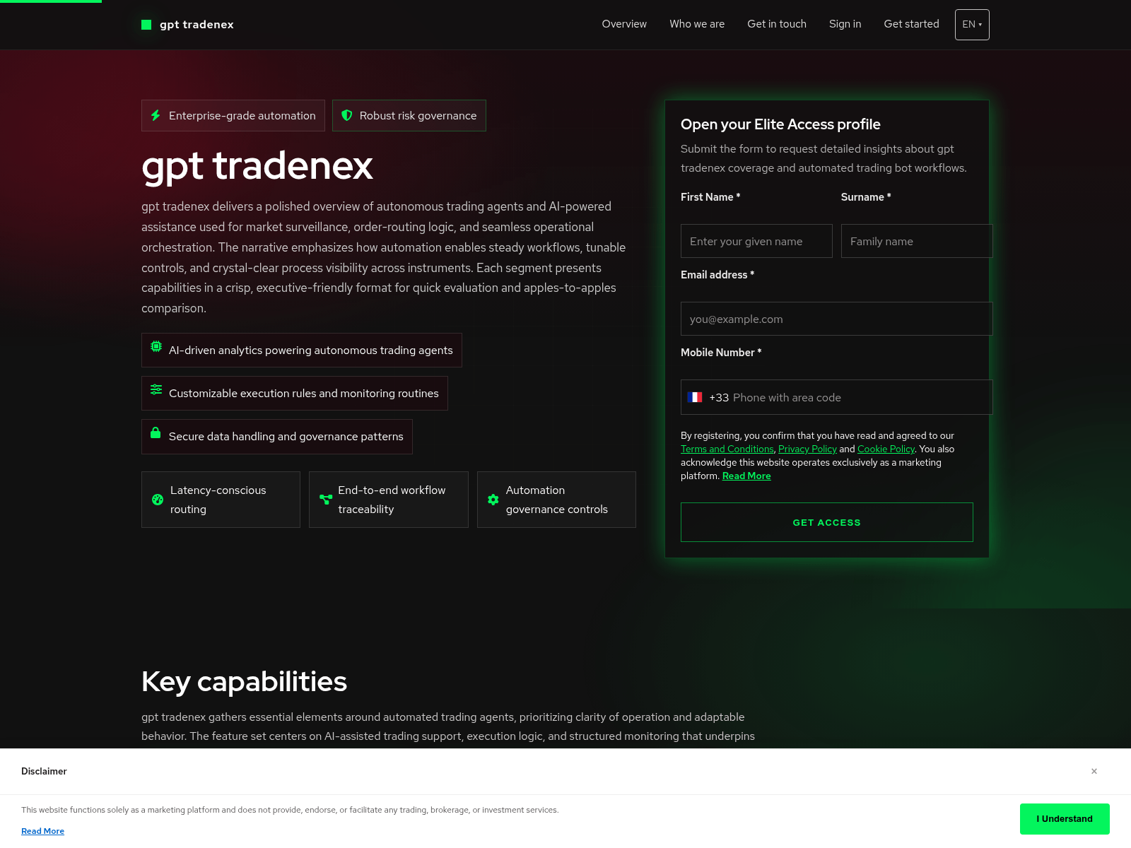This screenshot has height=848, width=1131.
Task: Focus the Email address input field
Action: click(x=836, y=319)
